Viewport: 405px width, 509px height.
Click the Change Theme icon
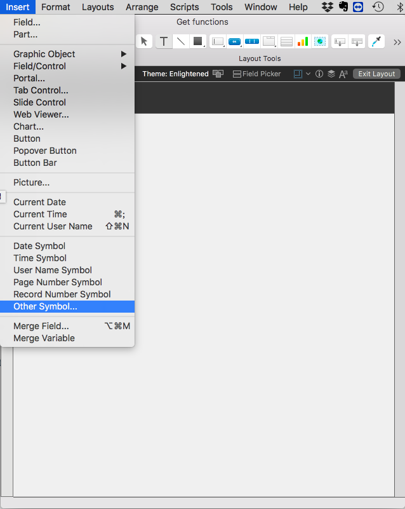tap(218, 74)
